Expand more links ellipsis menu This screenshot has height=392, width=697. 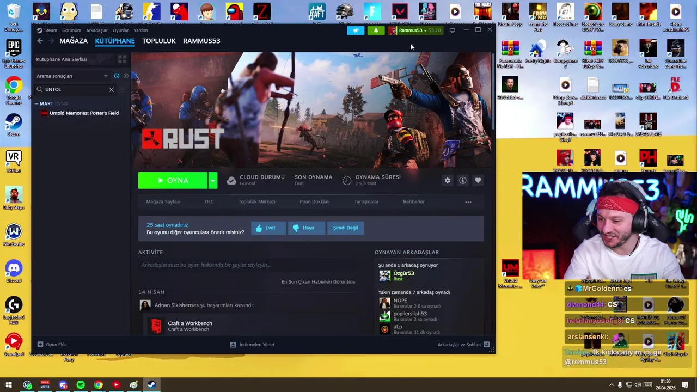pyautogui.click(x=468, y=202)
